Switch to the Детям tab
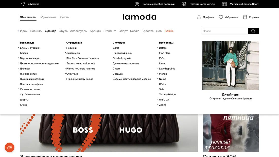Image resolution: width=279 pixels, height=157 pixels. point(65,17)
